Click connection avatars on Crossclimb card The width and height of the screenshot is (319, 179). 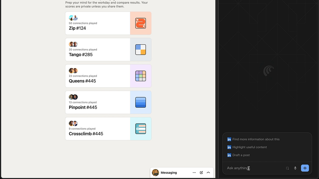[73, 123]
